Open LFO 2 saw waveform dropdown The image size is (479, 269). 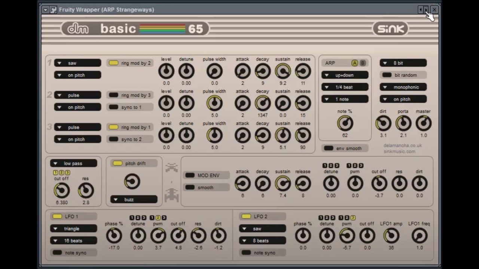[x=263, y=229]
